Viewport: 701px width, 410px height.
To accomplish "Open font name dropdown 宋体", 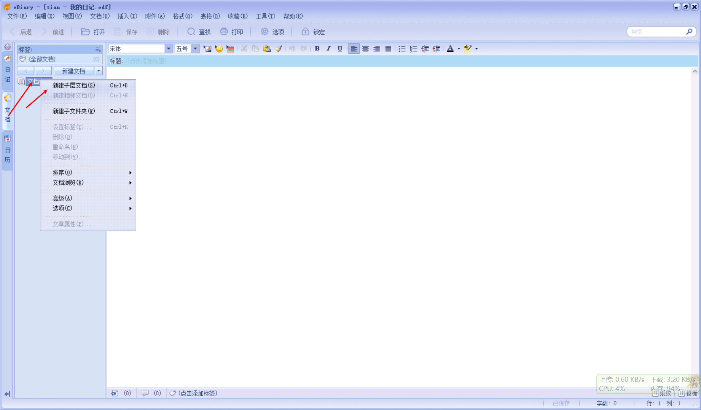I will tap(169, 49).
